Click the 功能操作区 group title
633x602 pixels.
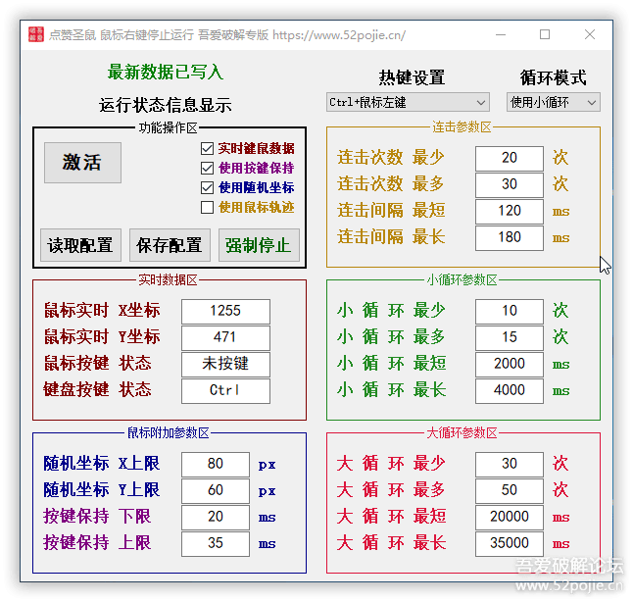(x=168, y=128)
